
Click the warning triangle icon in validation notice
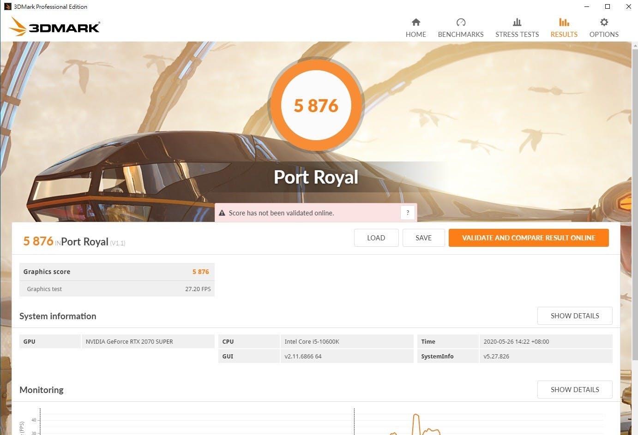click(x=222, y=213)
